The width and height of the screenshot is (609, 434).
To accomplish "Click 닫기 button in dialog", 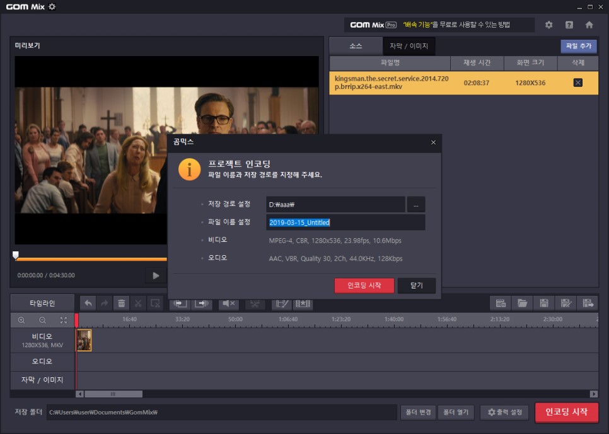I will (x=416, y=285).
